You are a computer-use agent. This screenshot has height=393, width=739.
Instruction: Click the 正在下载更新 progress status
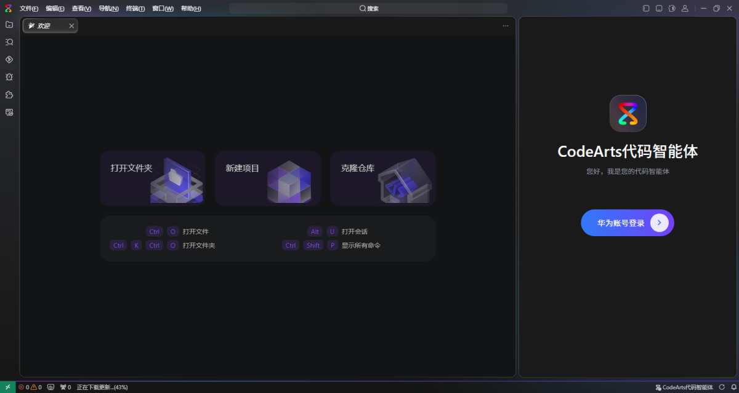click(x=102, y=387)
